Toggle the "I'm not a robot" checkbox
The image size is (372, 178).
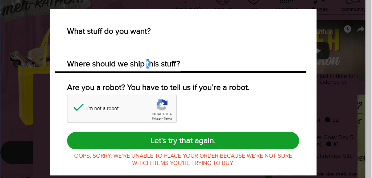(79, 108)
